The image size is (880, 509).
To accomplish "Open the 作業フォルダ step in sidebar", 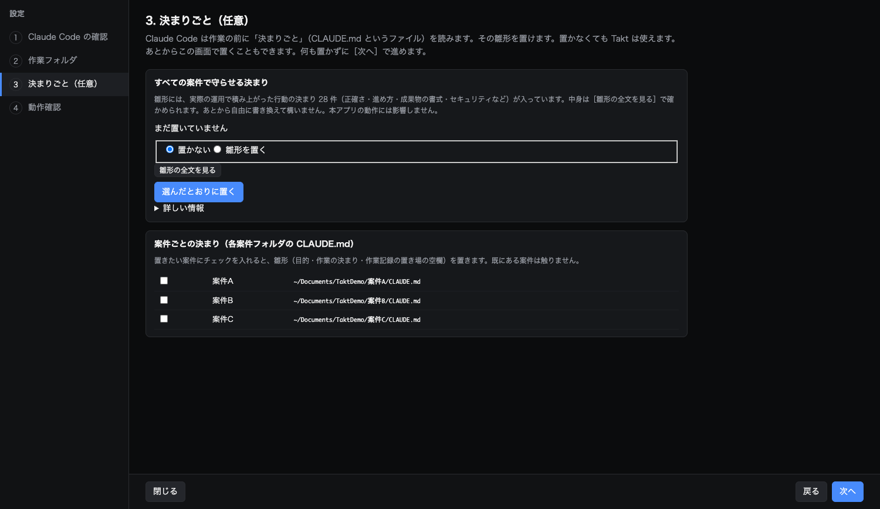I will [x=65, y=60].
